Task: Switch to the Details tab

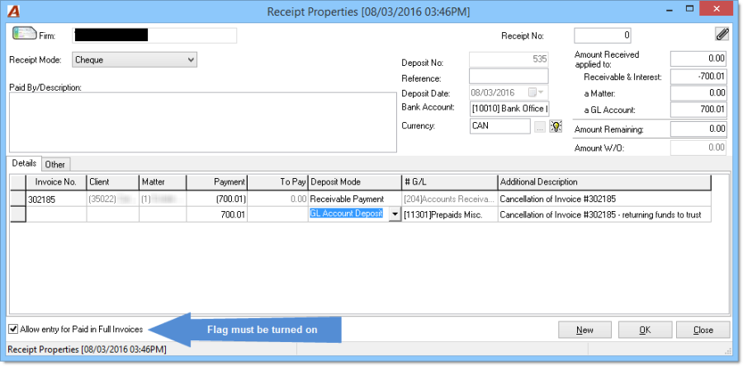Action: tap(24, 163)
